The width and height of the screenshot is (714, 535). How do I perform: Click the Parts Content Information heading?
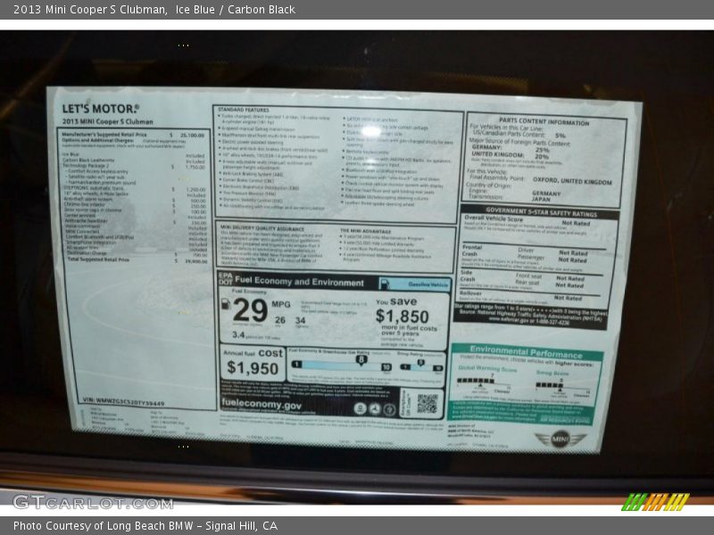pos(544,121)
